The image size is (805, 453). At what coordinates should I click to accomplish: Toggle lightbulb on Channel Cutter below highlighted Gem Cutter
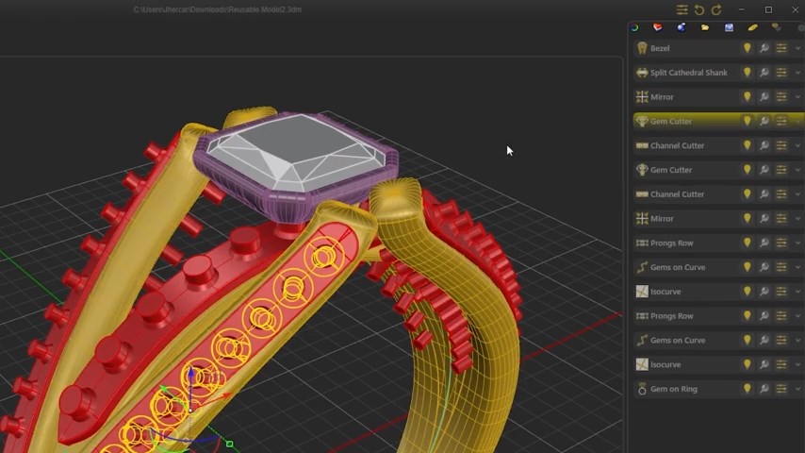coord(747,145)
